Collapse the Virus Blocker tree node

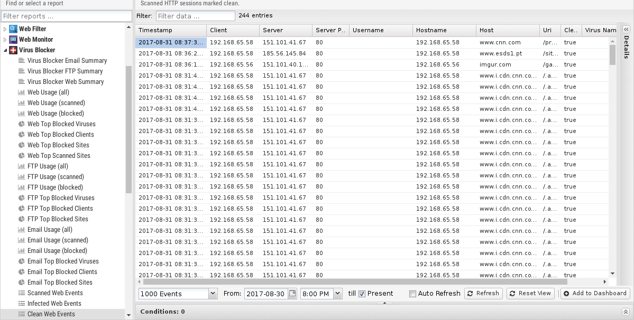tap(5, 50)
